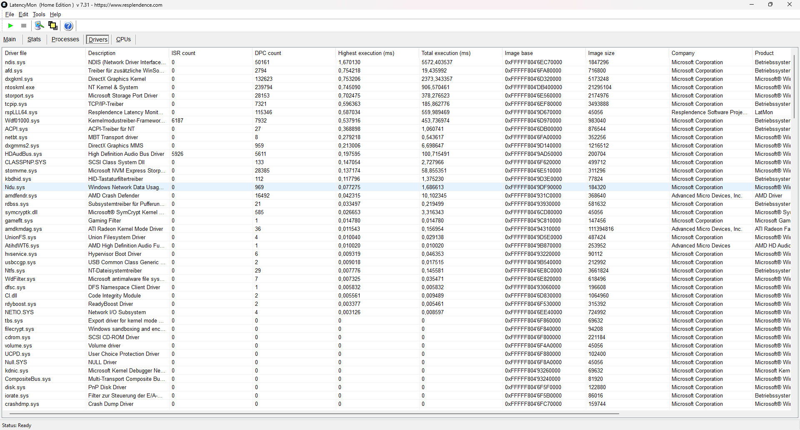
Task: Select the HDAudBus.sys driver row
Action: 397,154
